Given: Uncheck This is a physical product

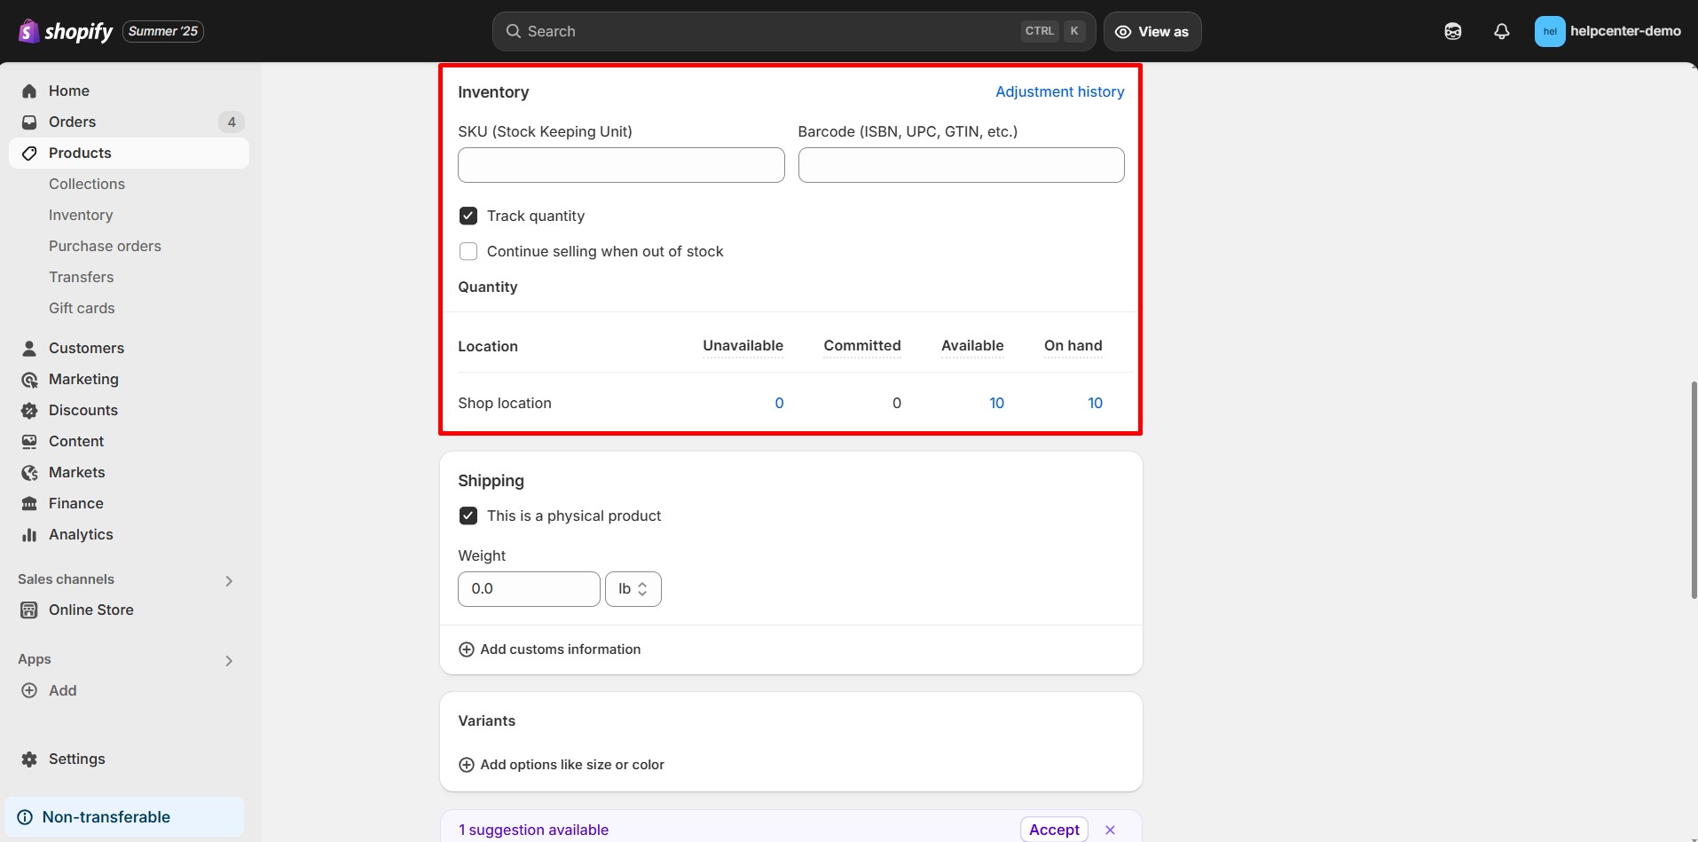Looking at the screenshot, I should [468, 515].
